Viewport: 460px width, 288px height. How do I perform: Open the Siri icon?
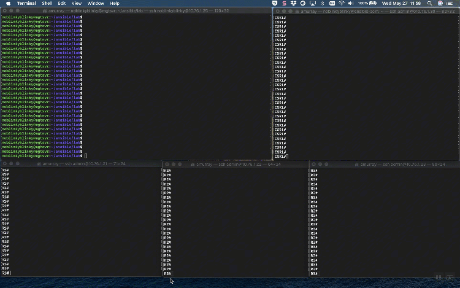pos(440,3)
